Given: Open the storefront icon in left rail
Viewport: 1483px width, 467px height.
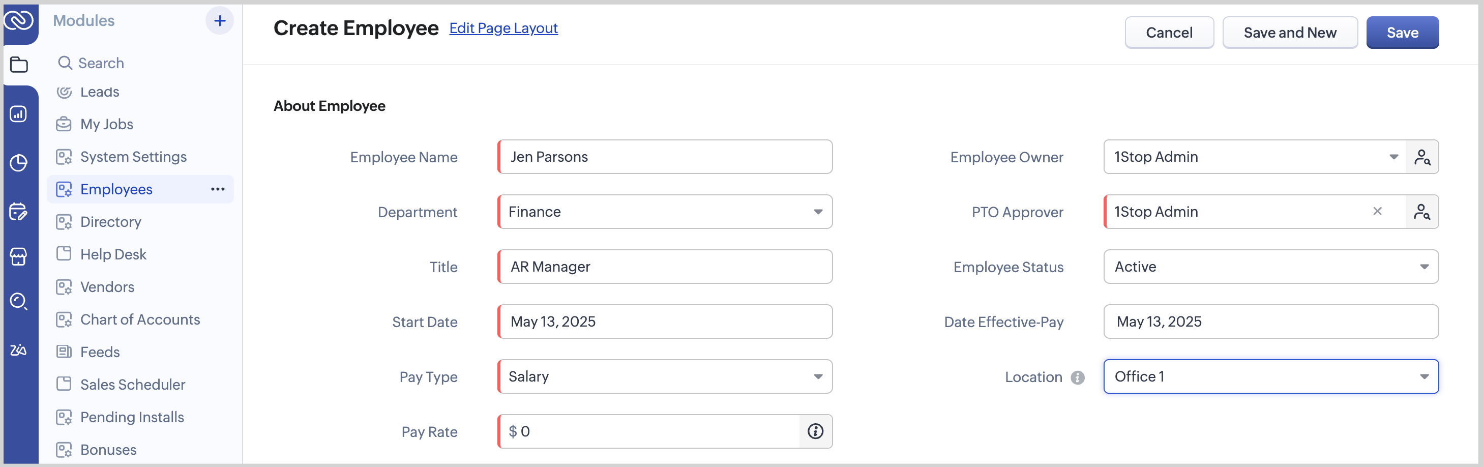Looking at the screenshot, I should point(18,256).
